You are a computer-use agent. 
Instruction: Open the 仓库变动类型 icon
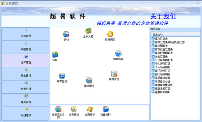(x=58, y=109)
